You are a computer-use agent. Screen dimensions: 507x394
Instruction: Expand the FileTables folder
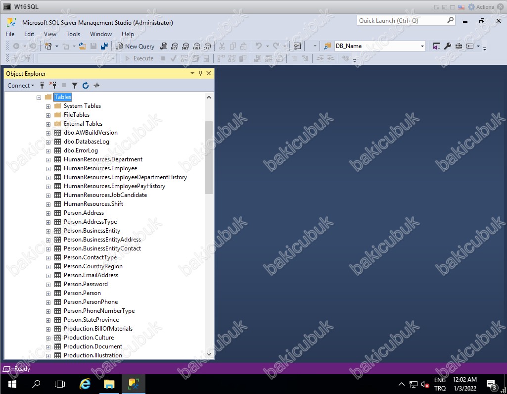(48, 115)
